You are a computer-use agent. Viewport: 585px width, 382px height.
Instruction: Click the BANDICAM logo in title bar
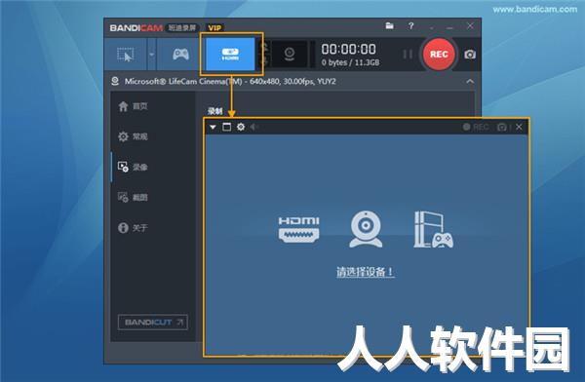click(136, 28)
